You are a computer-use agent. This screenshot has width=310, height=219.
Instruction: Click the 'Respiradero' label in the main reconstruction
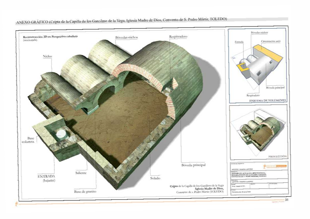point(178,37)
